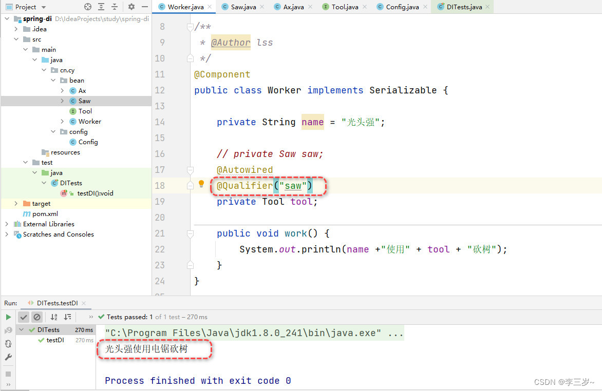Click the Stop button in Run panel
The width and height of the screenshot is (602, 391).
click(x=8, y=374)
